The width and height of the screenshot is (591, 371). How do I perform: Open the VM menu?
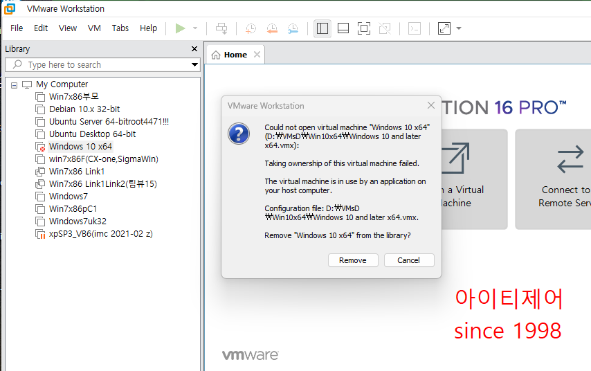point(94,28)
